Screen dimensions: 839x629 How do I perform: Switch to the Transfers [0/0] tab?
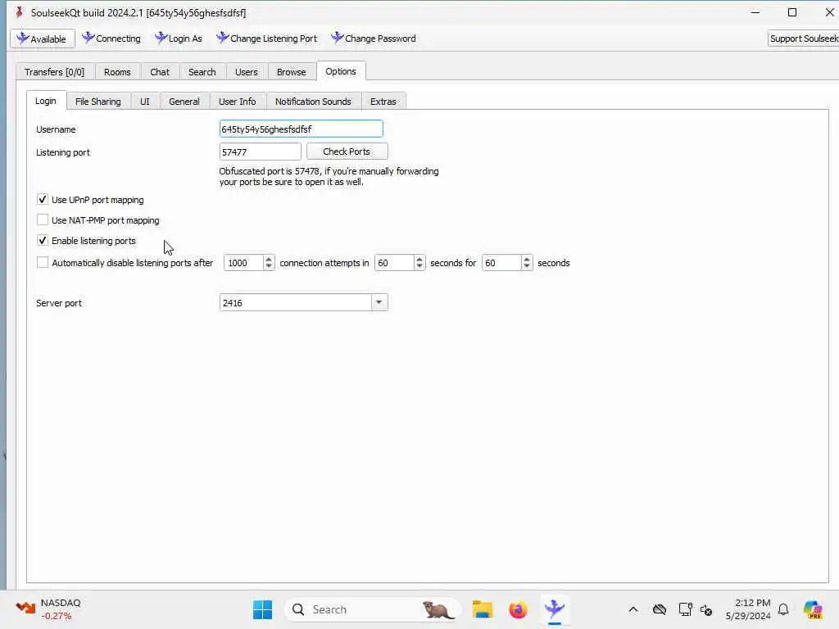coord(55,72)
